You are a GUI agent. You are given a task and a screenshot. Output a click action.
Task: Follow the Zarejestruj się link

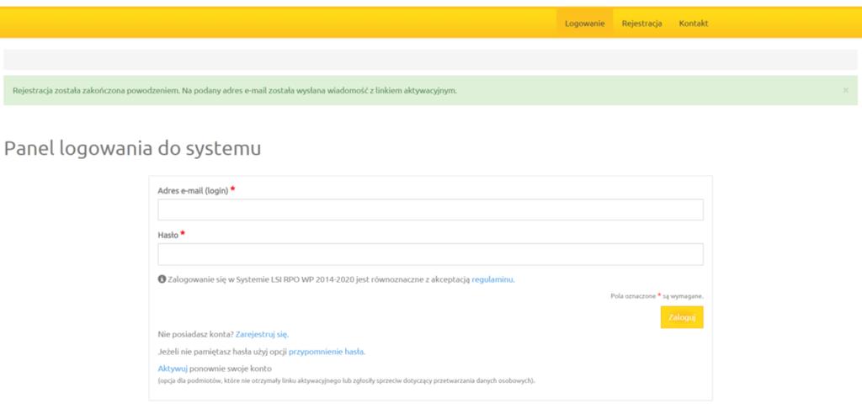pyautogui.click(x=262, y=334)
